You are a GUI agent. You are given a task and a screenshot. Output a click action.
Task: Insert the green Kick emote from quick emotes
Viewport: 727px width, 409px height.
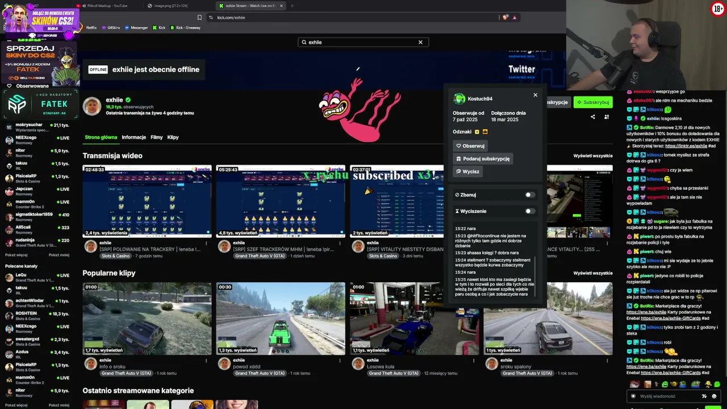(717, 385)
